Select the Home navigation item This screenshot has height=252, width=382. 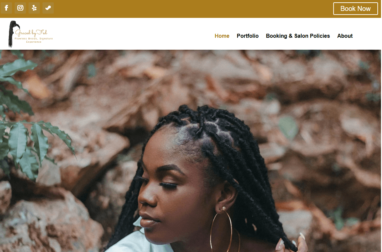click(x=222, y=36)
